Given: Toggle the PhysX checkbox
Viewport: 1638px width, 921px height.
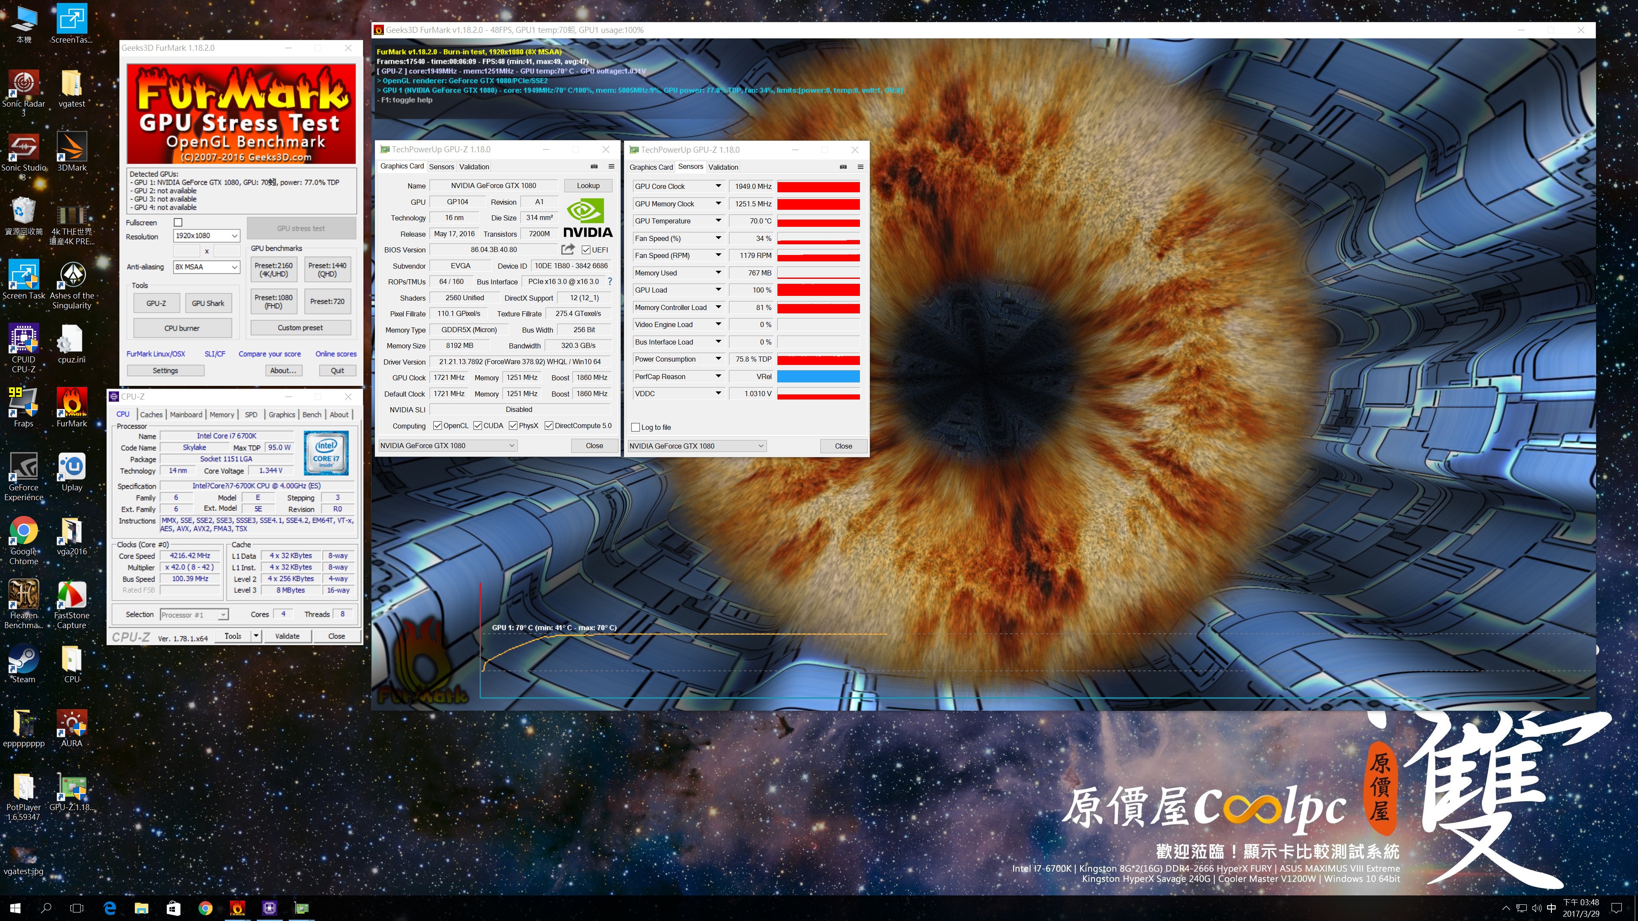Looking at the screenshot, I should click(512, 426).
